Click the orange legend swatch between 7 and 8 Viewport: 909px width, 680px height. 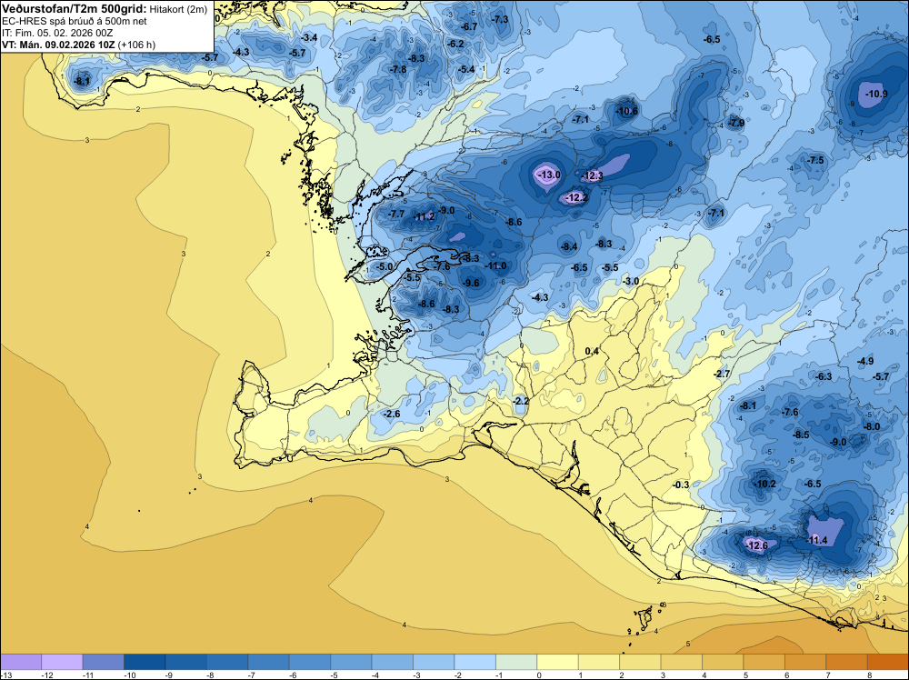[x=847, y=662]
